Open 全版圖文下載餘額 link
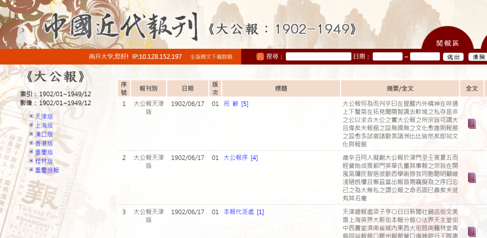 click(x=211, y=57)
